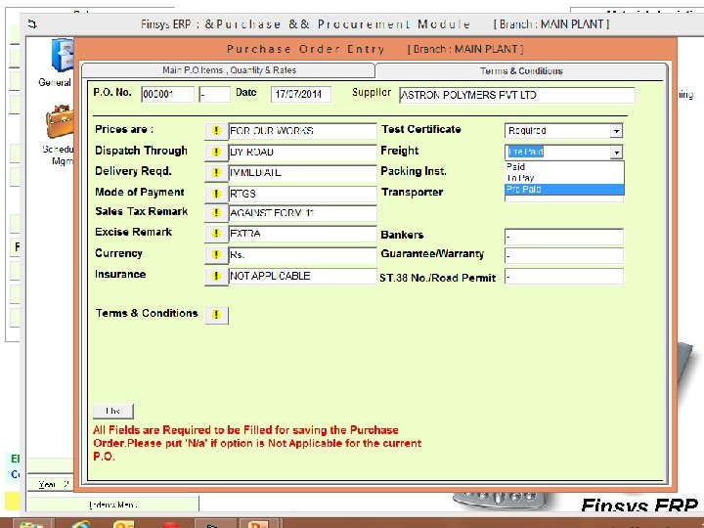
Task: Click ST.38 No./Road Permit field
Action: [x=564, y=277]
